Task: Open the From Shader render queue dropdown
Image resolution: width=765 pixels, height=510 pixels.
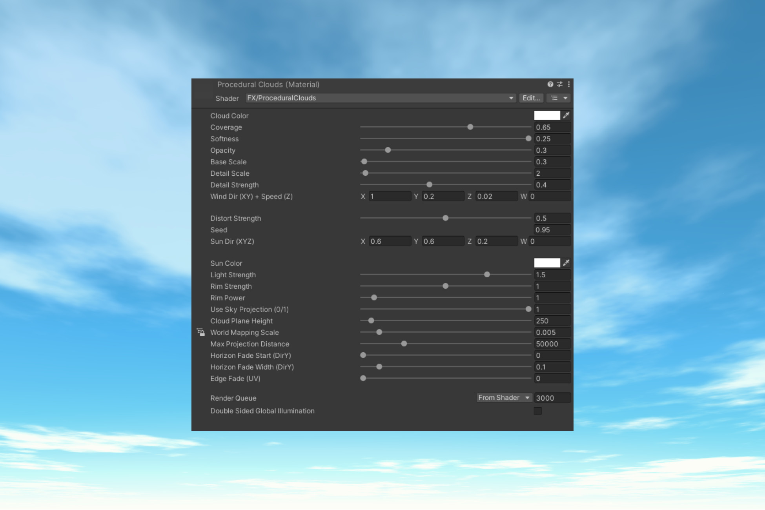Action: click(504, 398)
